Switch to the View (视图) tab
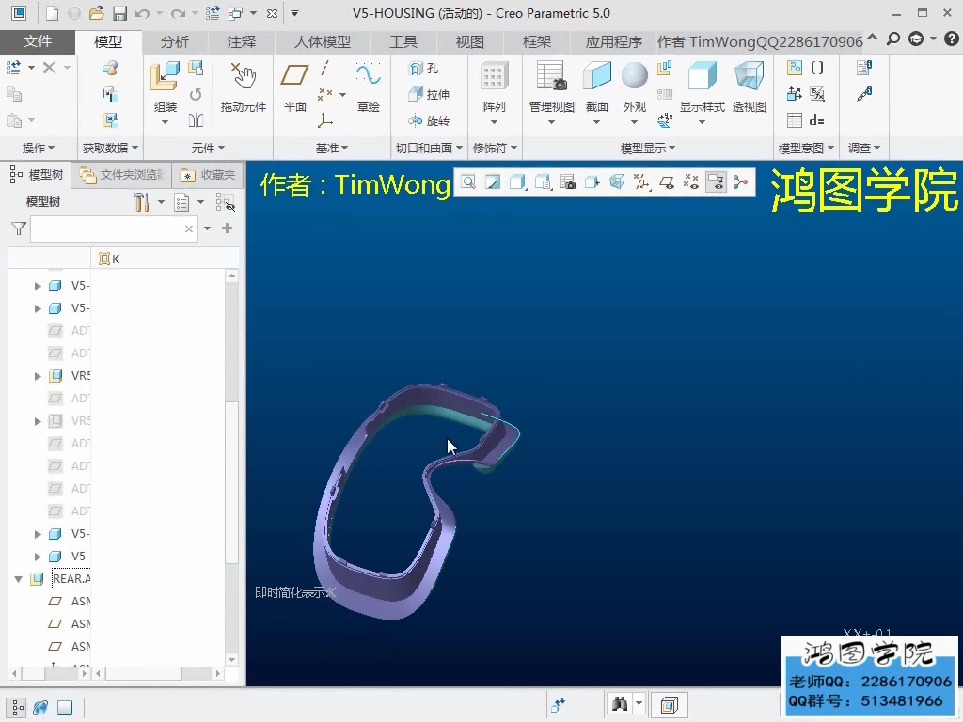Screen dimensions: 963x722 coord(470,41)
